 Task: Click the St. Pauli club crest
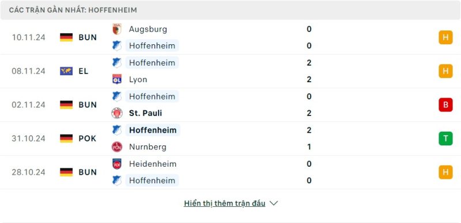[x=117, y=113]
